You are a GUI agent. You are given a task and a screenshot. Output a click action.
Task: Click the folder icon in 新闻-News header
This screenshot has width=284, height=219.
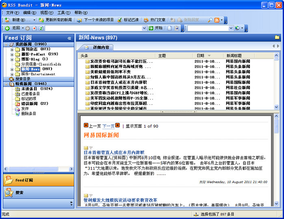pos(277,37)
